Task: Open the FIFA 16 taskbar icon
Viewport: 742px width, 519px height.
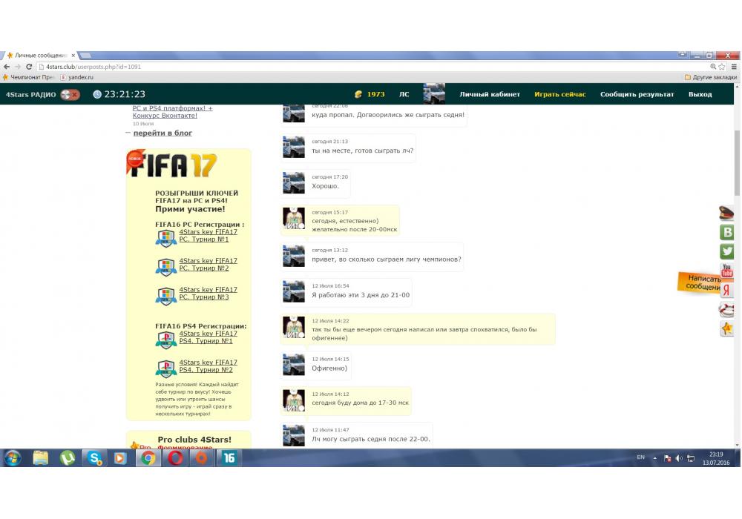Action: 229,458
